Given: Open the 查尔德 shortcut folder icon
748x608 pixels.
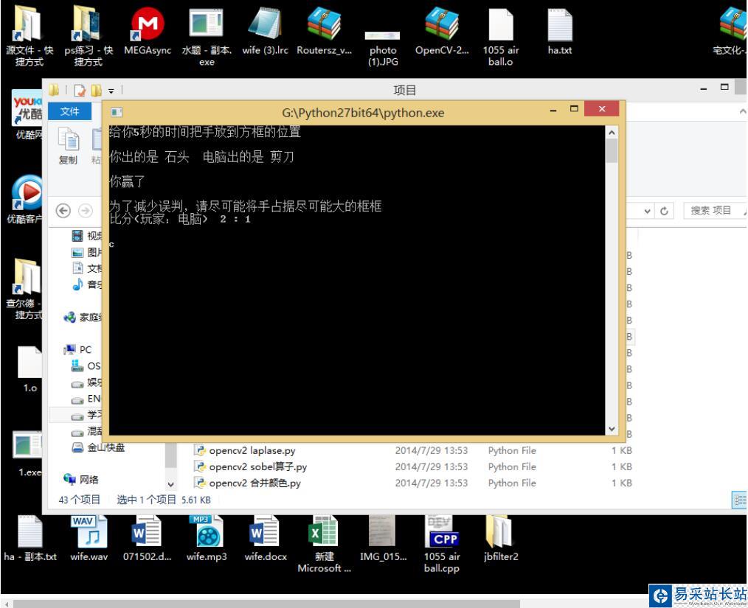Looking at the screenshot, I should click(27, 276).
